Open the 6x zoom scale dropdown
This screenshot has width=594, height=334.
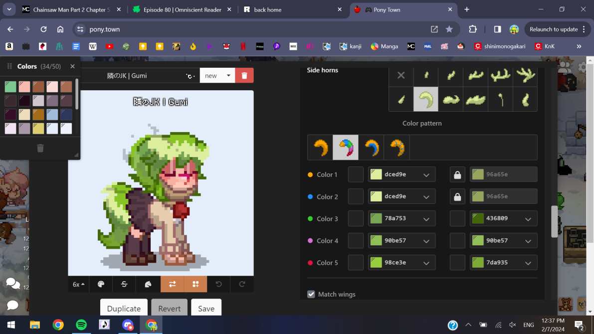79,284
